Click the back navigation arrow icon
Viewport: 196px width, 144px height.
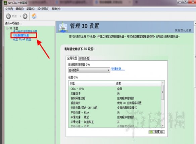(8, 16)
